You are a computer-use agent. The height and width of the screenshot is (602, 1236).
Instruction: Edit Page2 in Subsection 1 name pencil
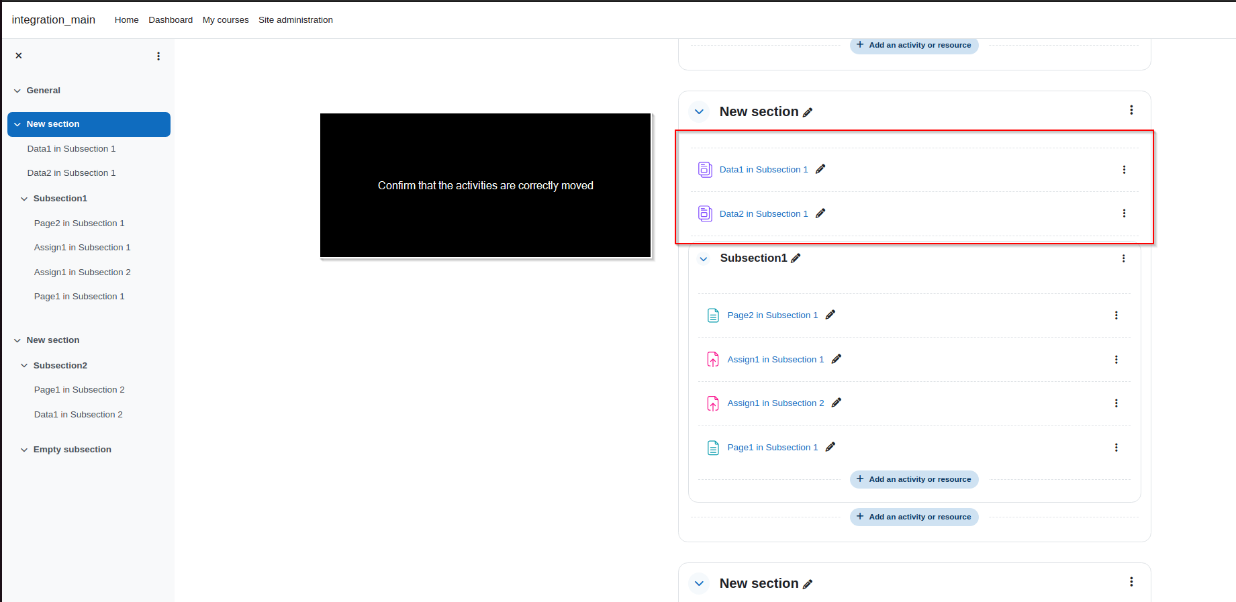click(x=830, y=315)
